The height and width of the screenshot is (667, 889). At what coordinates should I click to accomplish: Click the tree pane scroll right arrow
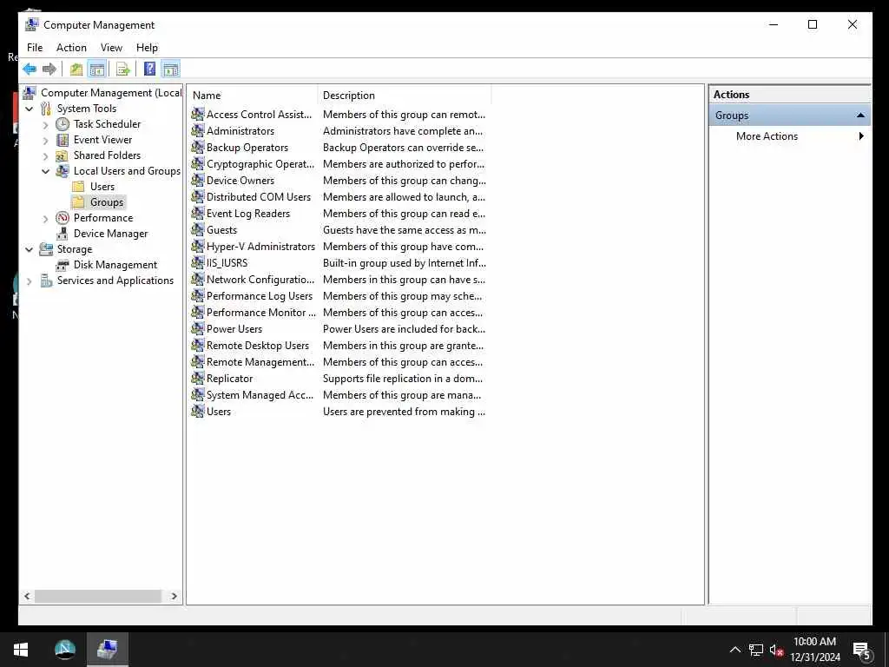174,596
